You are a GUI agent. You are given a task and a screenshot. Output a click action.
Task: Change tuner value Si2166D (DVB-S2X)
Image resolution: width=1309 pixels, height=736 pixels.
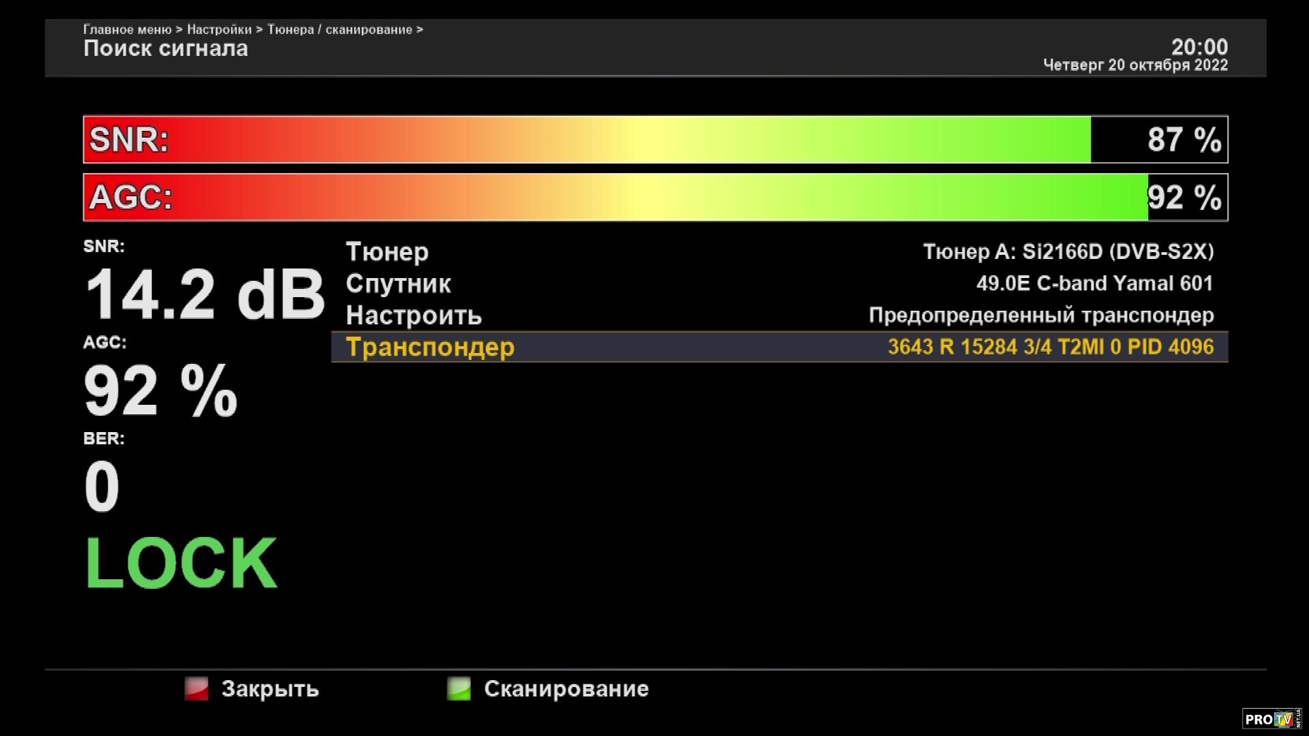[x=1068, y=252]
